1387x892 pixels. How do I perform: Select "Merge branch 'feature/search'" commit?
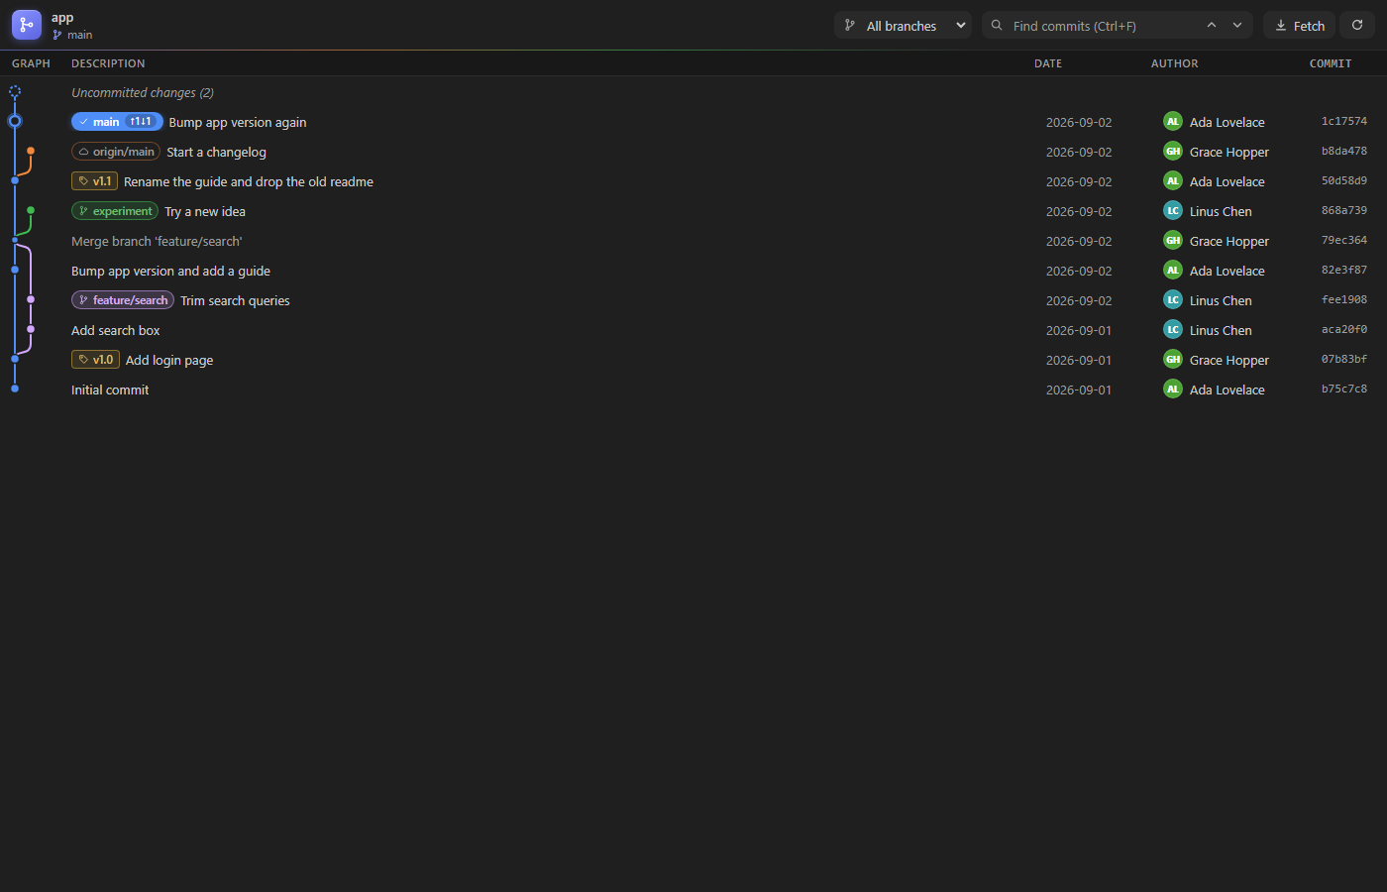tap(693, 241)
